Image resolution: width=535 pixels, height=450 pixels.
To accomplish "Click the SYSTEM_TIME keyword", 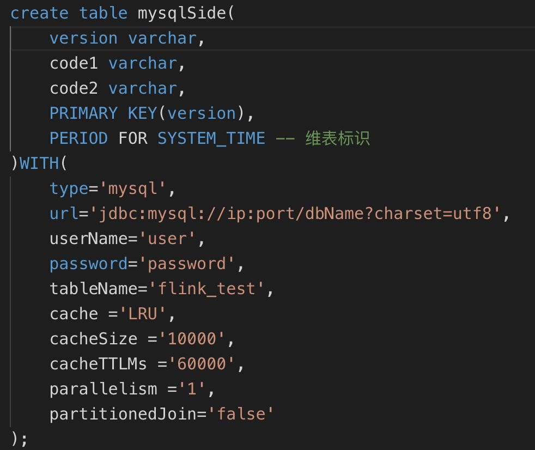I will point(211,138).
